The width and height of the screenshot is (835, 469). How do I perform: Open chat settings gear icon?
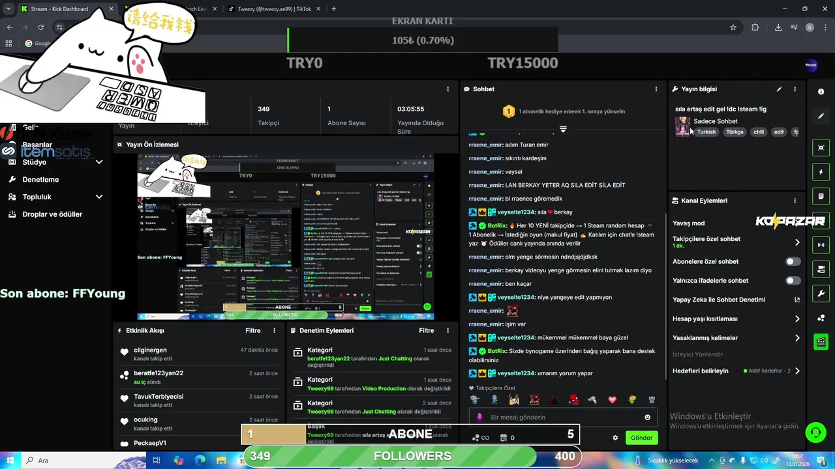pyautogui.click(x=615, y=438)
